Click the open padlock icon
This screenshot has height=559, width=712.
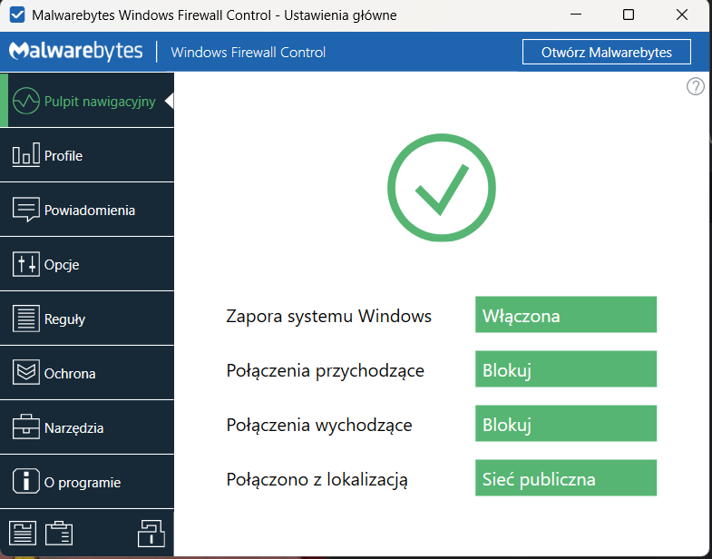pos(151,533)
